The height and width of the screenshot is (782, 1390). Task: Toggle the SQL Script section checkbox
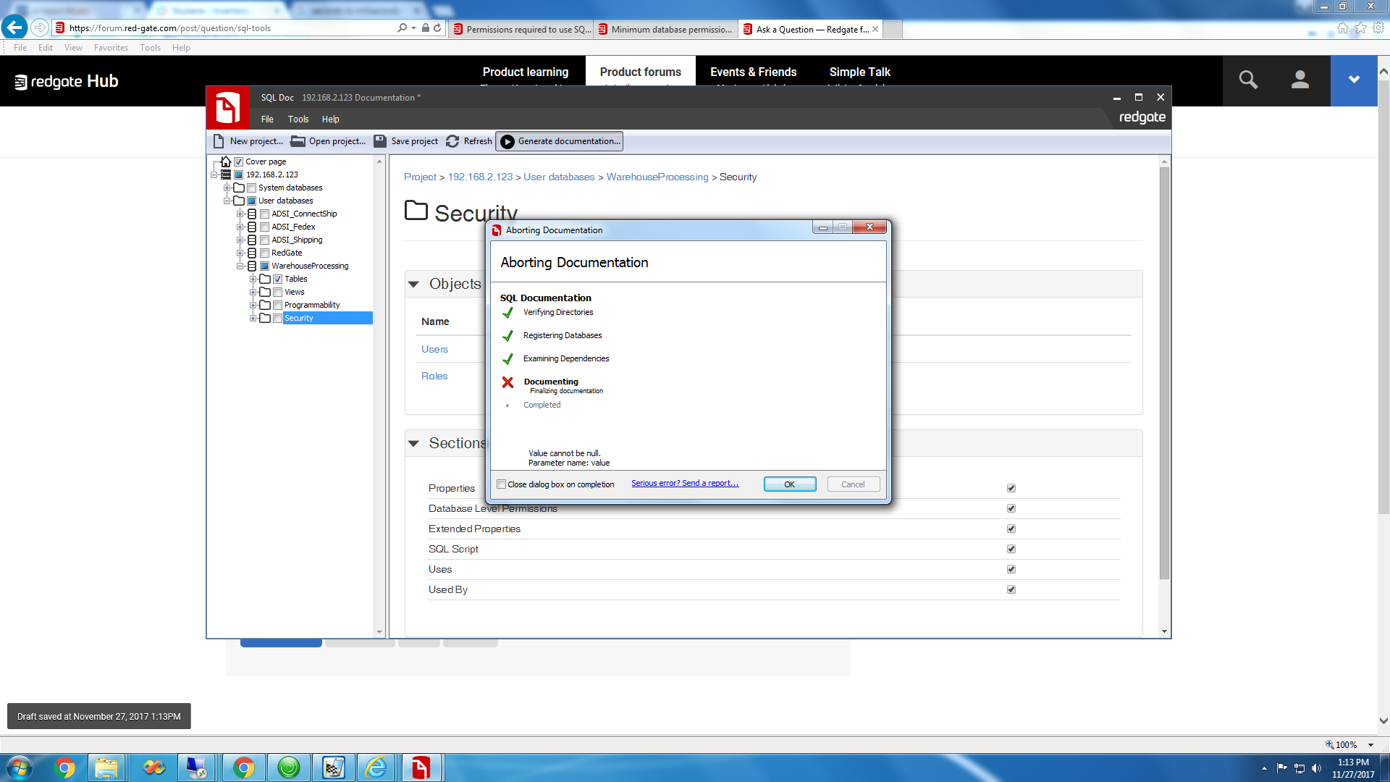click(1011, 549)
